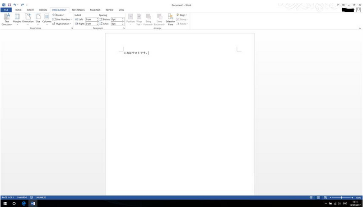Open Page Setup dialog launcher
The width and height of the screenshot is (363, 209).
pyautogui.click(x=72, y=28)
